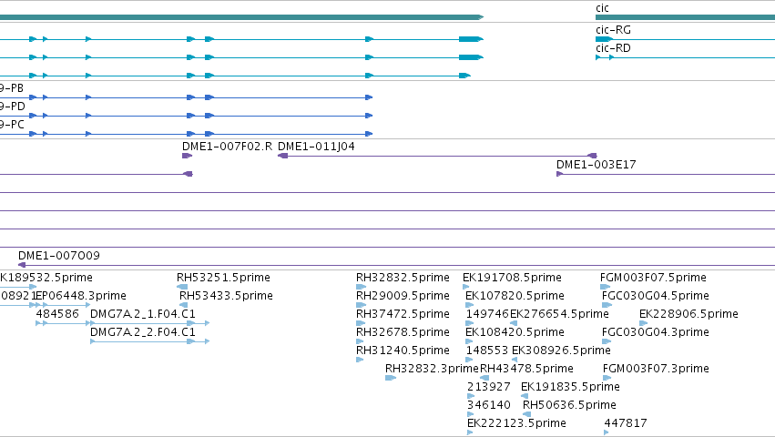Screen dimensions: 775x437
Task: Click the RH43478.5prime EST label
Action: pyautogui.click(x=526, y=369)
